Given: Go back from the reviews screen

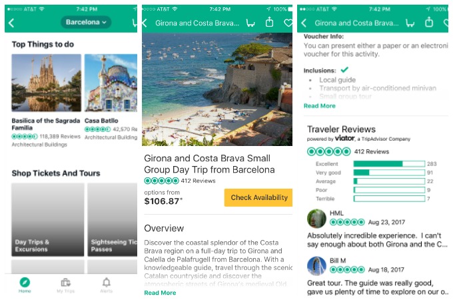Looking at the screenshot, I should [x=303, y=23].
